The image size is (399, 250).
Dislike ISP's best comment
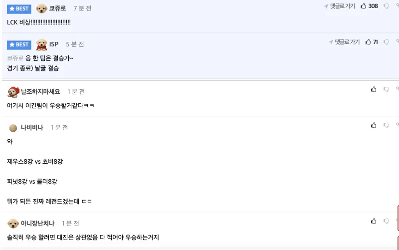(386, 42)
